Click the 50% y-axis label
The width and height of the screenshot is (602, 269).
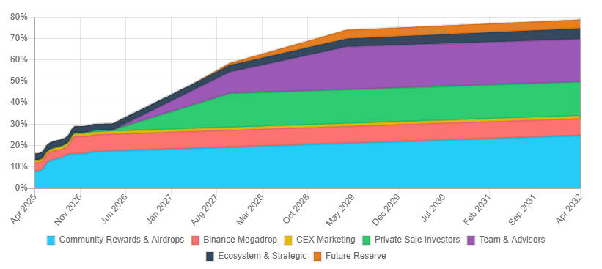[x=19, y=81]
